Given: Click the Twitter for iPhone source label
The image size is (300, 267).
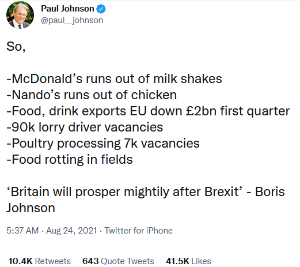Looking at the screenshot, I should coord(138,231).
